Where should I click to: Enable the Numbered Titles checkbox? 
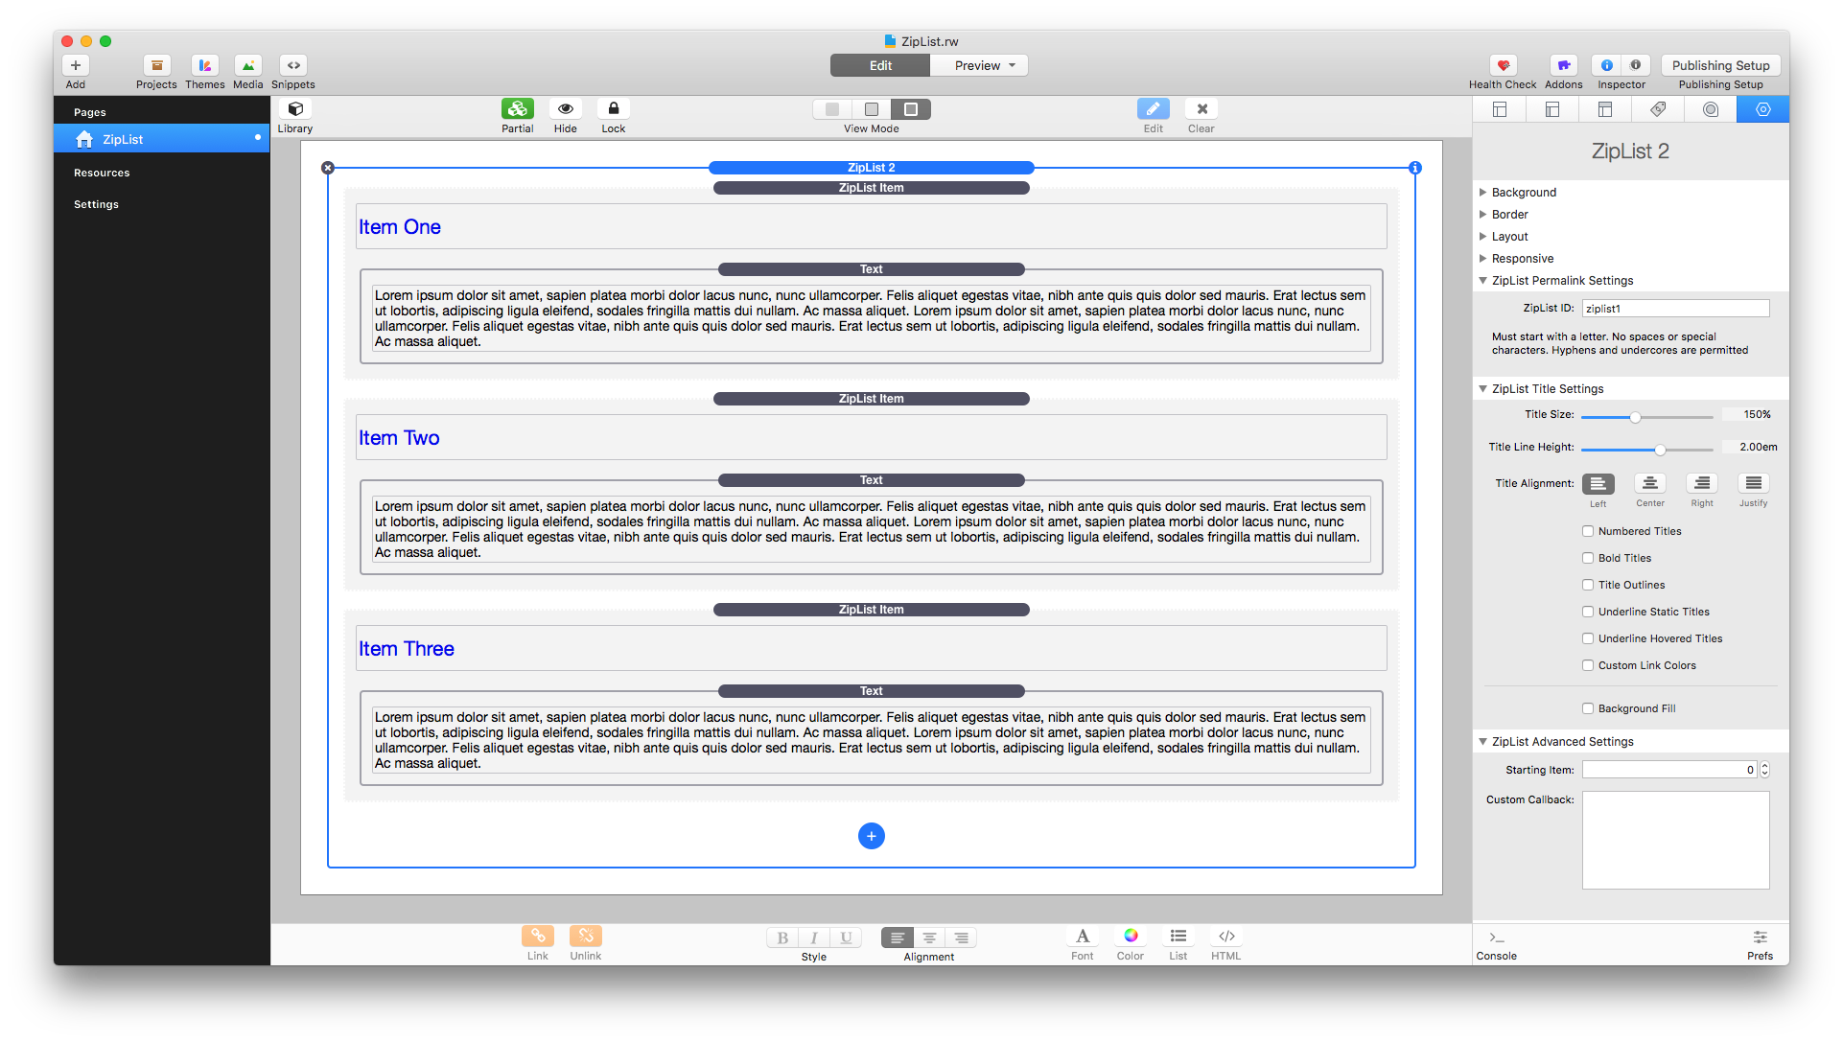1588,531
